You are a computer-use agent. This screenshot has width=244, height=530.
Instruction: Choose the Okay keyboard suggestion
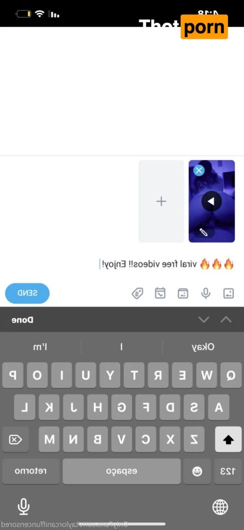pyautogui.click(x=203, y=347)
